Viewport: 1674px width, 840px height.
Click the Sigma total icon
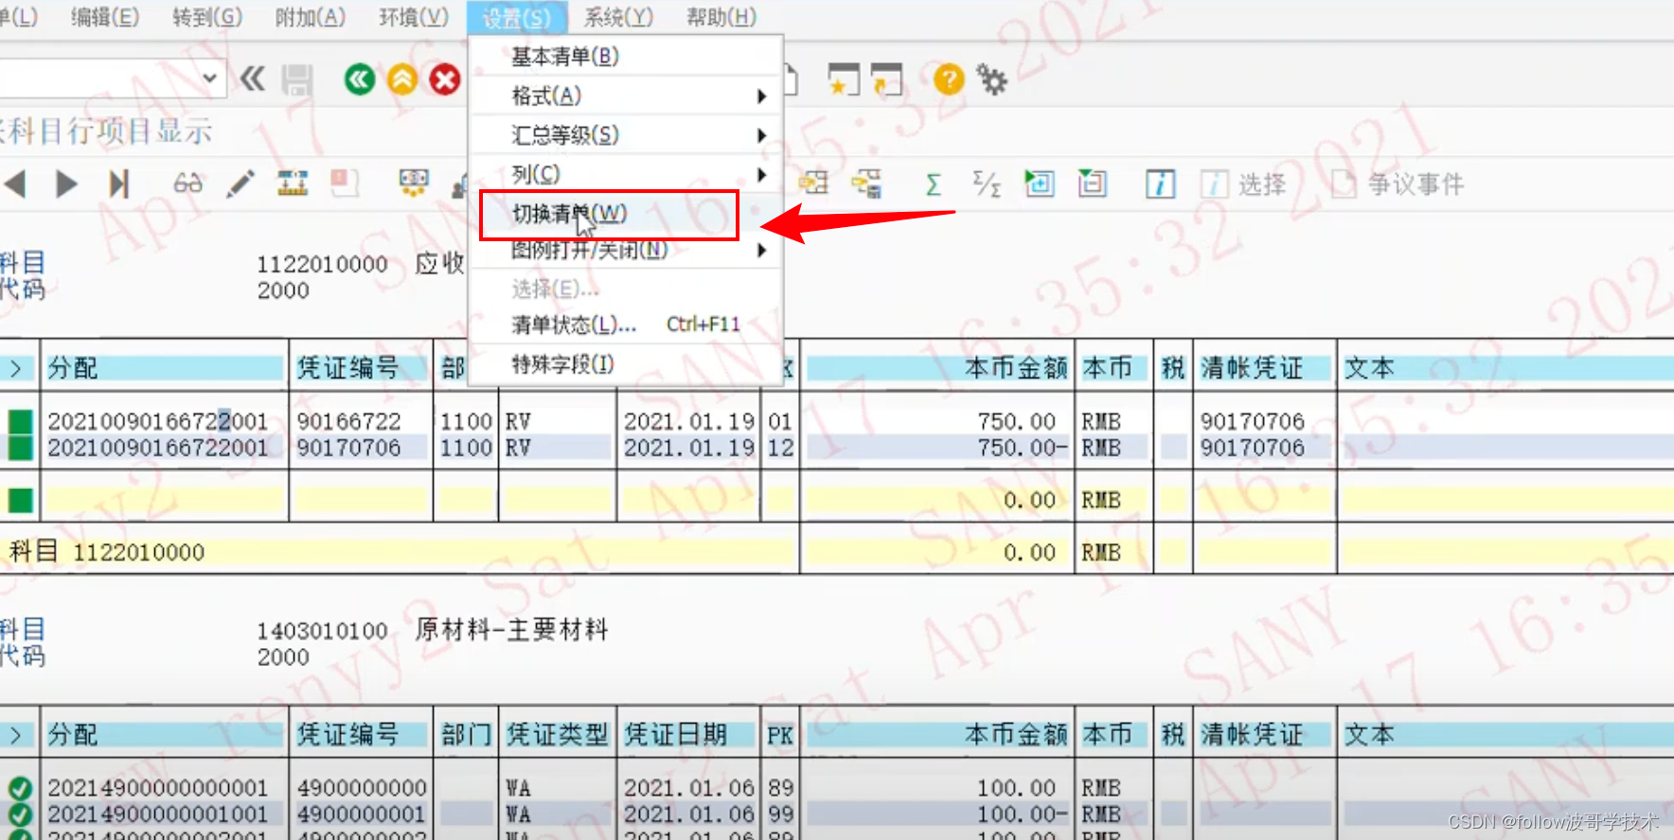coord(934,184)
